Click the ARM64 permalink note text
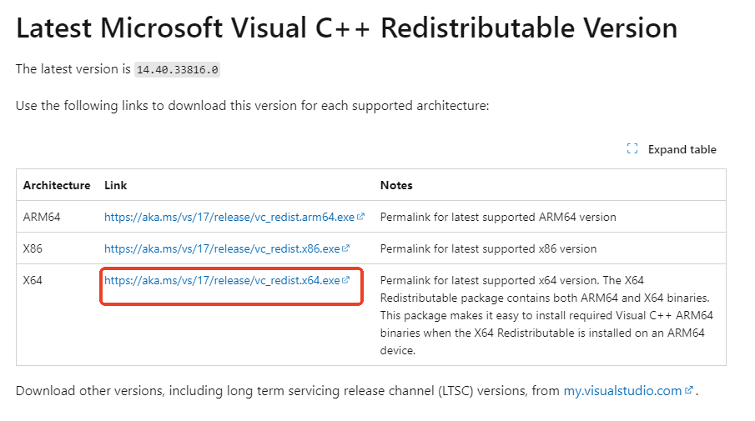Image resolution: width=755 pixels, height=421 pixels. 498,217
